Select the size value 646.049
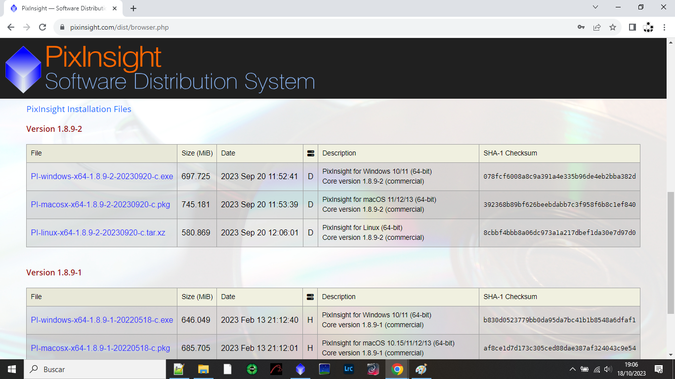The width and height of the screenshot is (675, 379). pos(196,320)
